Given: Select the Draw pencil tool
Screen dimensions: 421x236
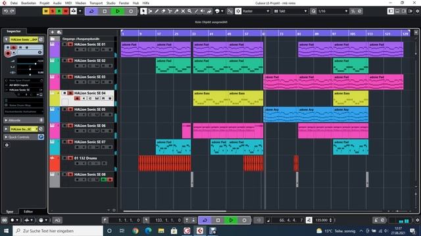Looking at the screenshot, I should pos(157,11).
